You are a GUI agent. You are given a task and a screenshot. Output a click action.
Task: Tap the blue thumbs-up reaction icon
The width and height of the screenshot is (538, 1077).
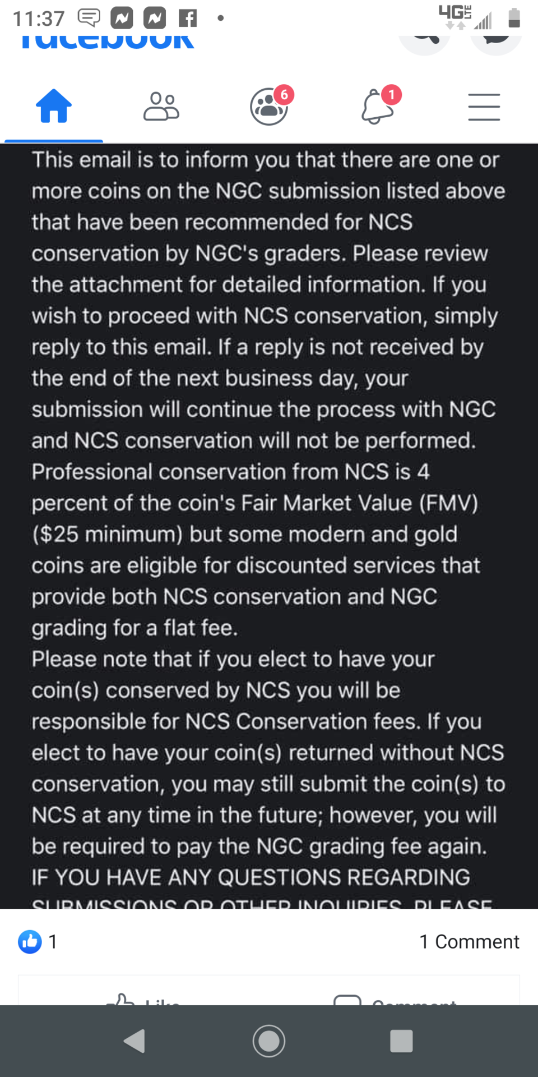[30, 941]
